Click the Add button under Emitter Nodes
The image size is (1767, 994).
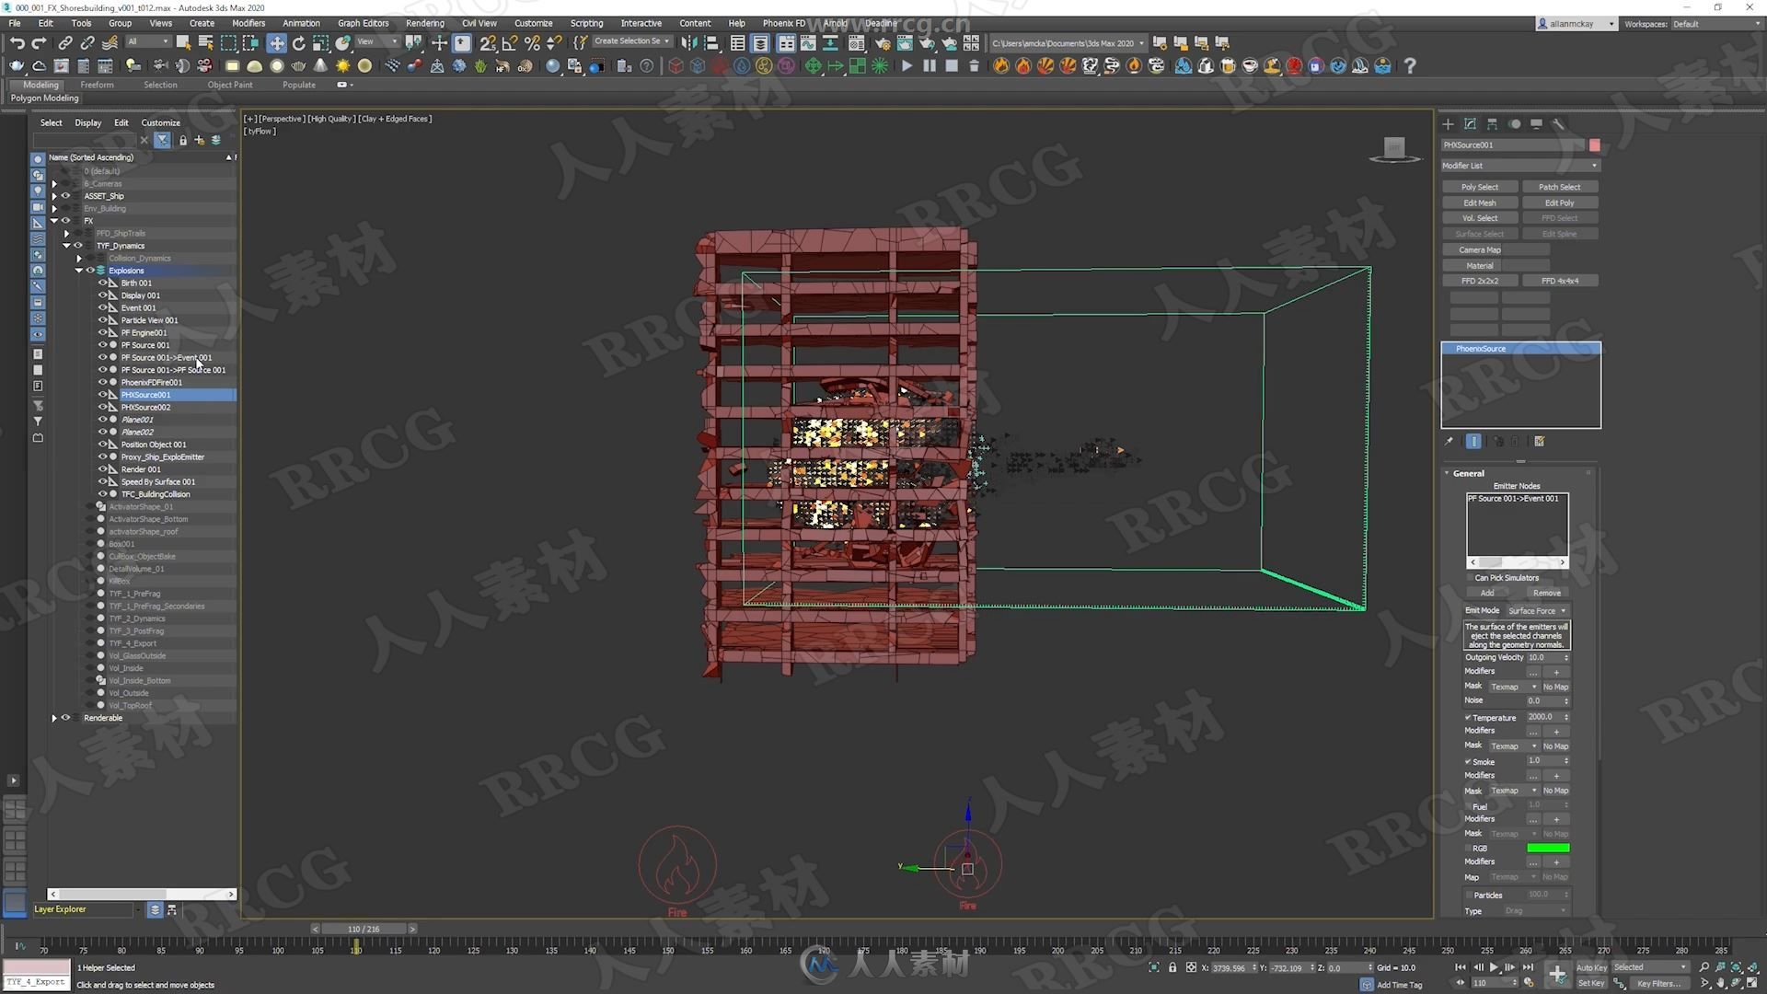click(1486, 593)
